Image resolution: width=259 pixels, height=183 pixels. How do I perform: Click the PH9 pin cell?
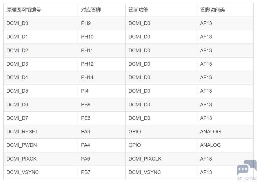102,23
